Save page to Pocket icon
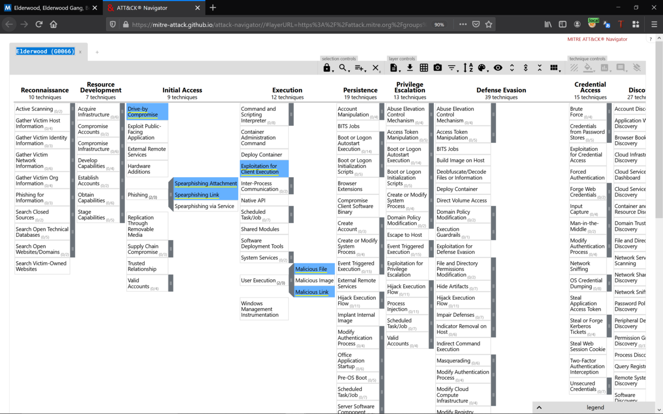The image size is (663, 414). [476, 24]
